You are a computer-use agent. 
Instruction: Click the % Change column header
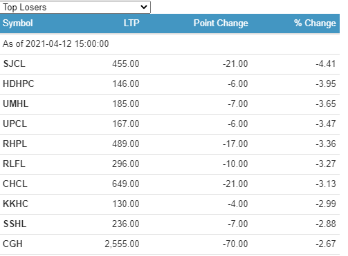(315, 23)
